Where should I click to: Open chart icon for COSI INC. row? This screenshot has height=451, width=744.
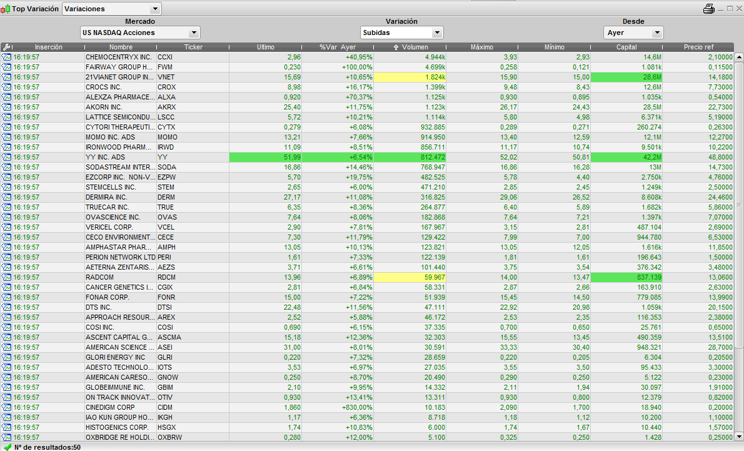coord(7,327)
